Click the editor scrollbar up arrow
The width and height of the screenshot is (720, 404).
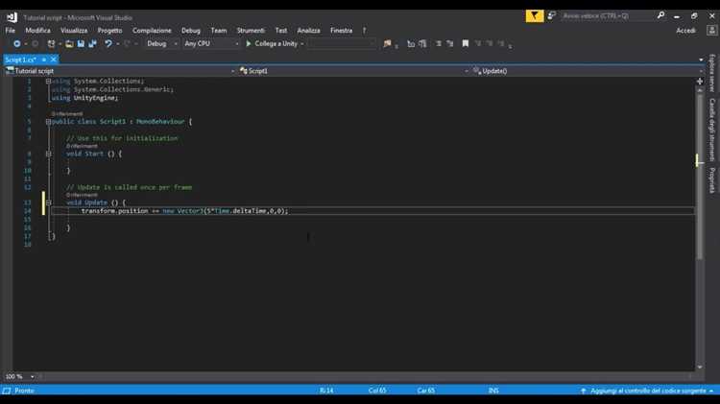tap(700, 90)
